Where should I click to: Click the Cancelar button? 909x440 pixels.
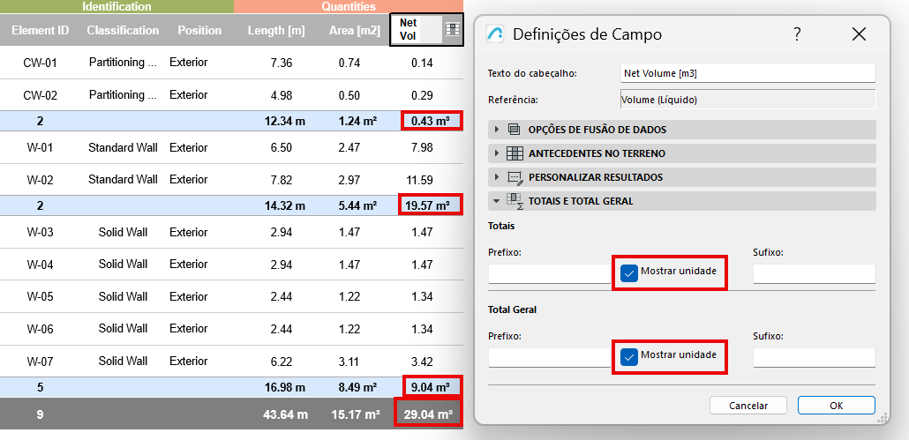point(747,406)
